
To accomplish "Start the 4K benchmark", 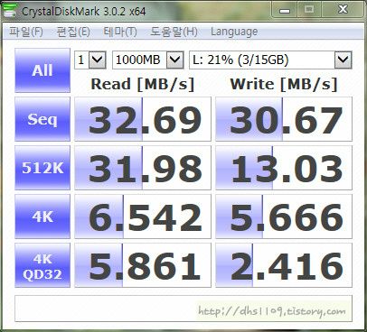I will pos(42,217).
